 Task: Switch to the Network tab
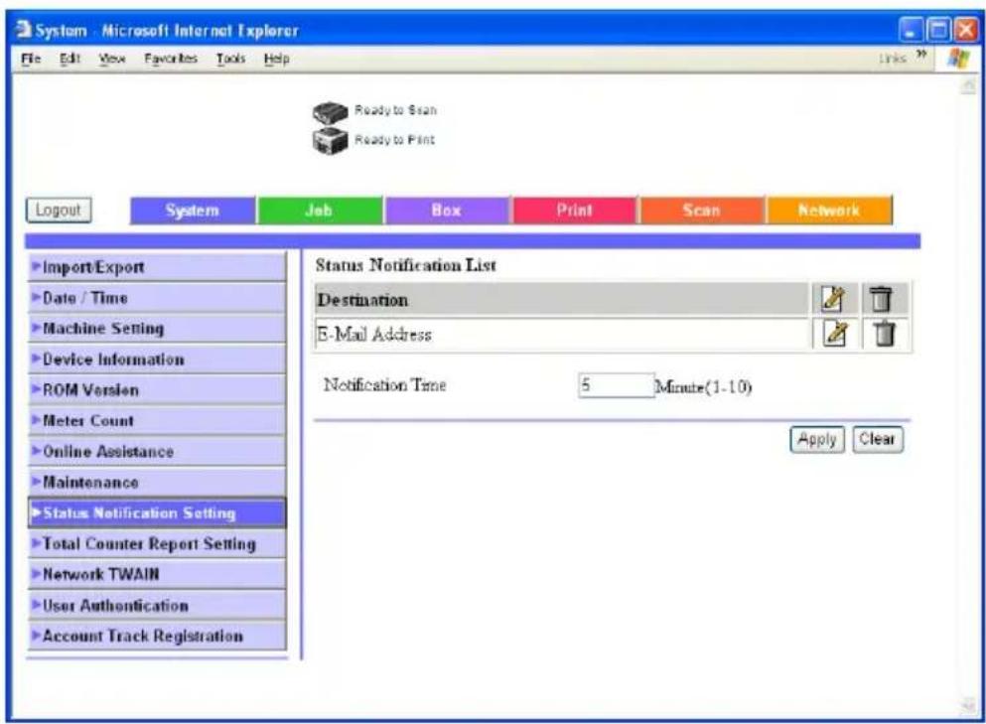coord(829,211)
